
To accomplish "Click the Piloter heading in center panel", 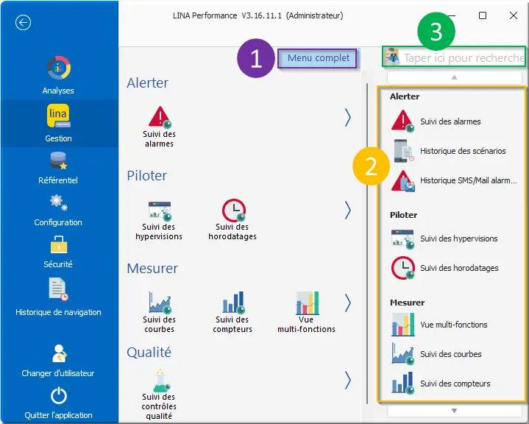I will [146, 176].
